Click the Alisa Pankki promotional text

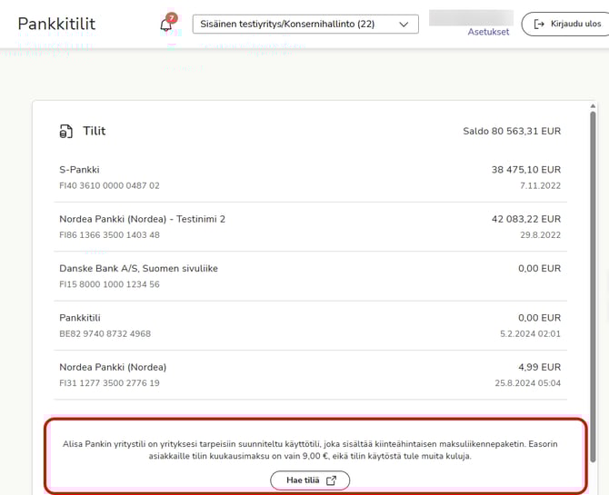[309, 450]
